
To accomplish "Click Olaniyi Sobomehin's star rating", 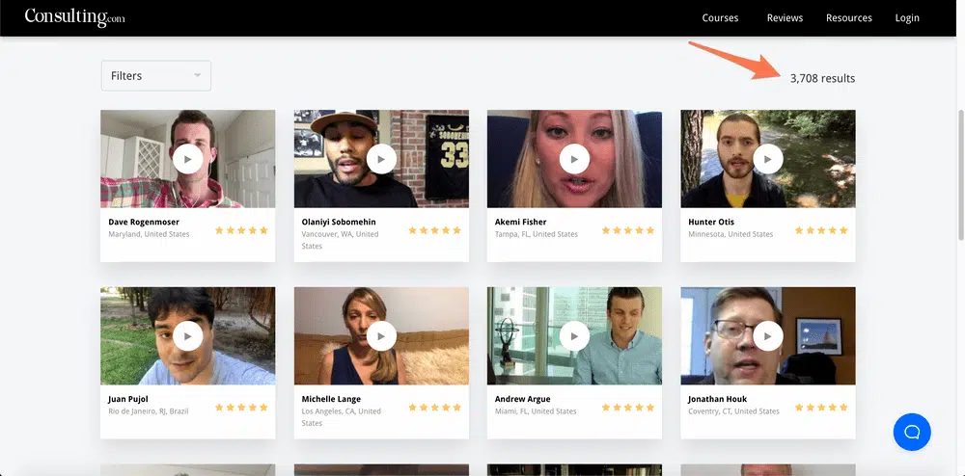I will point(434,230).
